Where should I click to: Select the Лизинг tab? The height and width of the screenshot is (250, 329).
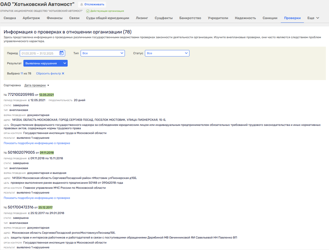coord(142,18)
